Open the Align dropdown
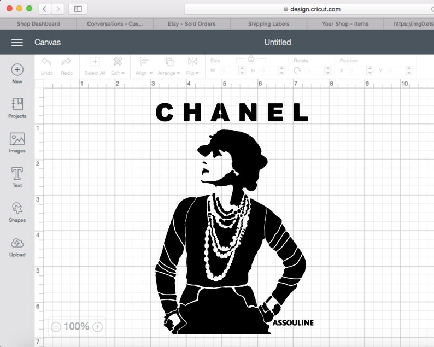The image size is (434, 347). click(x=144, y=67)
